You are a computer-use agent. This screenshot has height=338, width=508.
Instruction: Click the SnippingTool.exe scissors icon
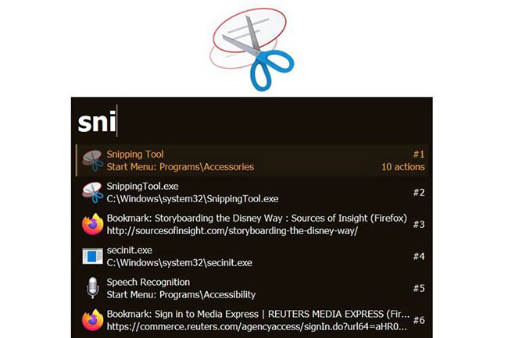93,193
